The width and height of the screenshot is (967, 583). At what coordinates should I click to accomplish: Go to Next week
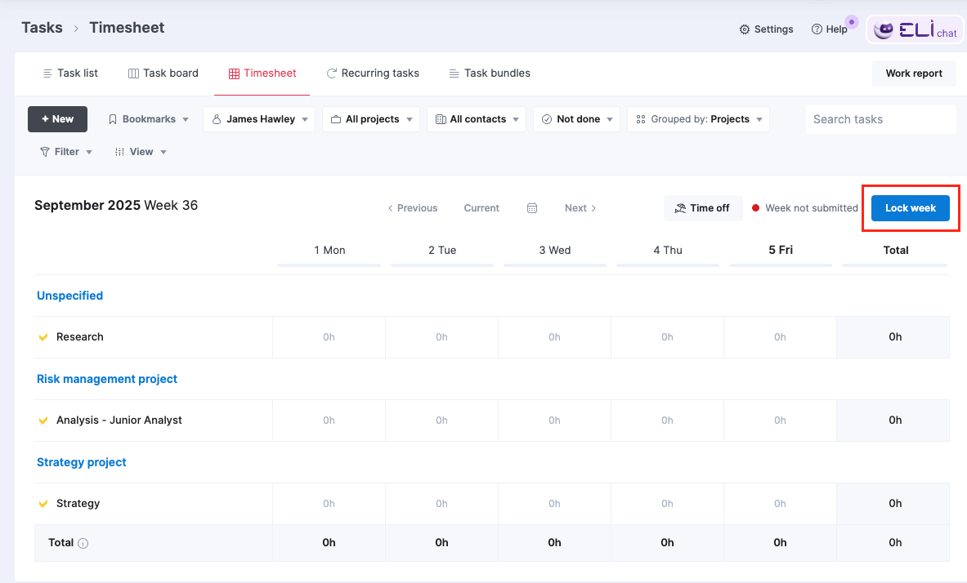coord(580,208)
